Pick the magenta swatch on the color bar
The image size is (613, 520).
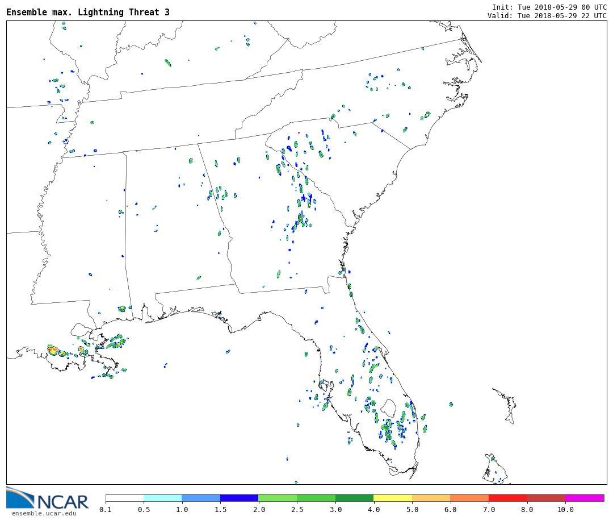tap(584, 498)
